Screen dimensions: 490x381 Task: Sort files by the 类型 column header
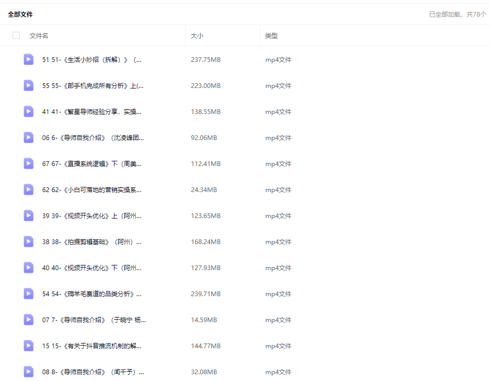point(272,35)
